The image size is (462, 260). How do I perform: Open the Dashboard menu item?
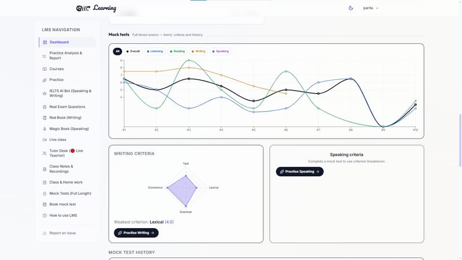click(x=67, y=42)
